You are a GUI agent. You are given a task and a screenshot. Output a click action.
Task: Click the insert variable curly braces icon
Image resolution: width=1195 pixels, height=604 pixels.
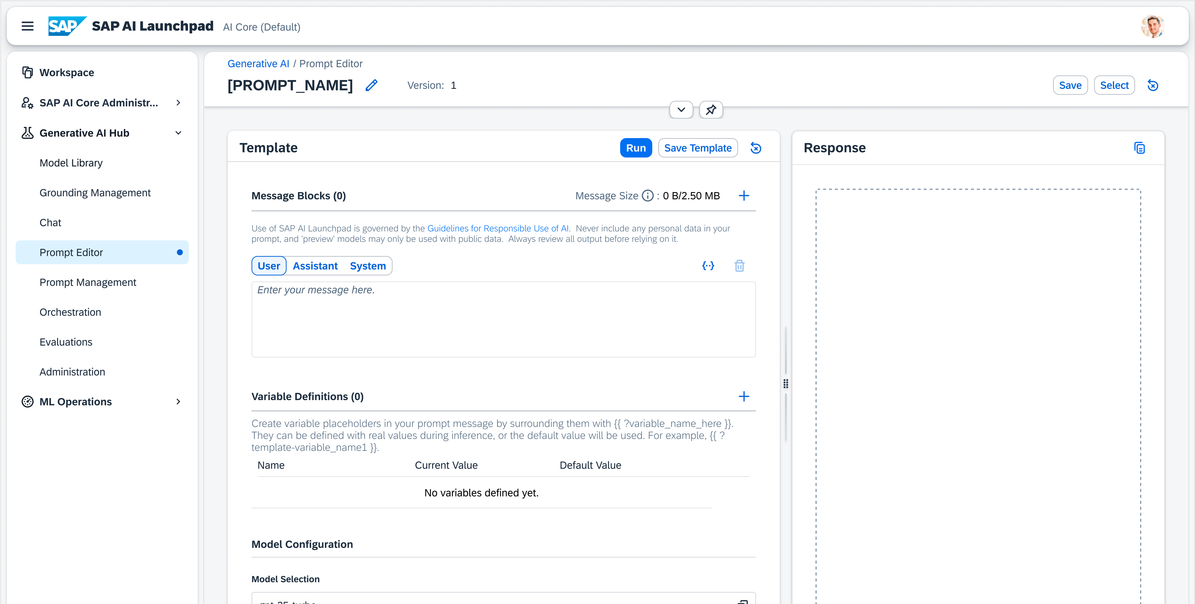pyautogui.click(x=708, y=266)
